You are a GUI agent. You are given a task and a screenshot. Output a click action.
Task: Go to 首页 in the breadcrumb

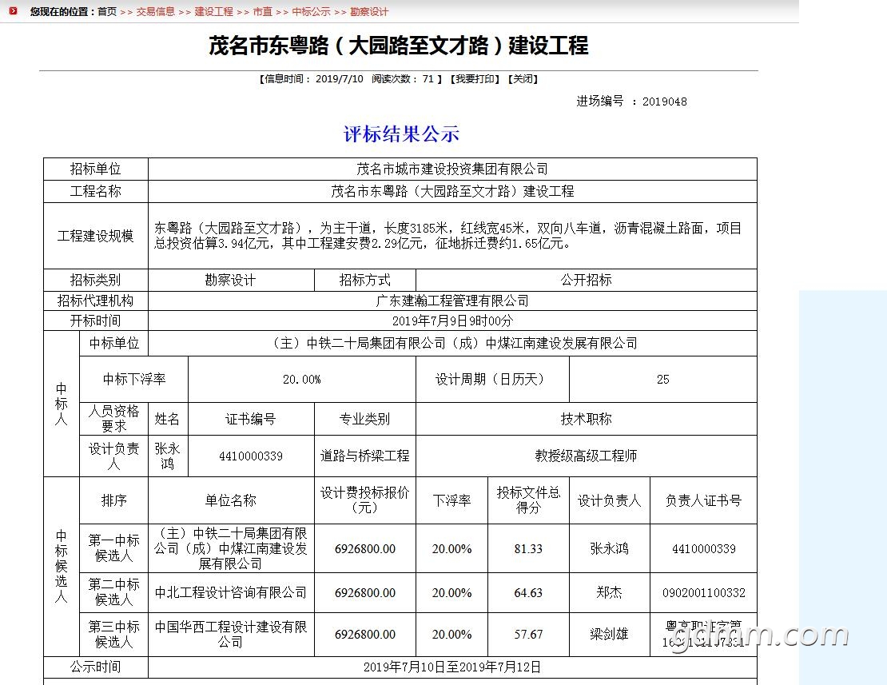coord(107,11)
